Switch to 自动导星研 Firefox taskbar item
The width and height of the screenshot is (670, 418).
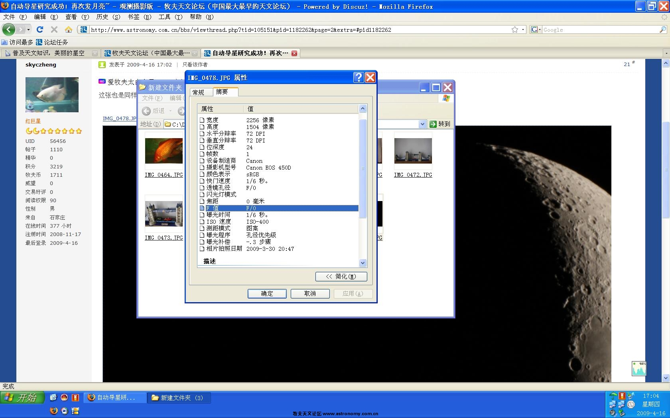tap(115, 397)
